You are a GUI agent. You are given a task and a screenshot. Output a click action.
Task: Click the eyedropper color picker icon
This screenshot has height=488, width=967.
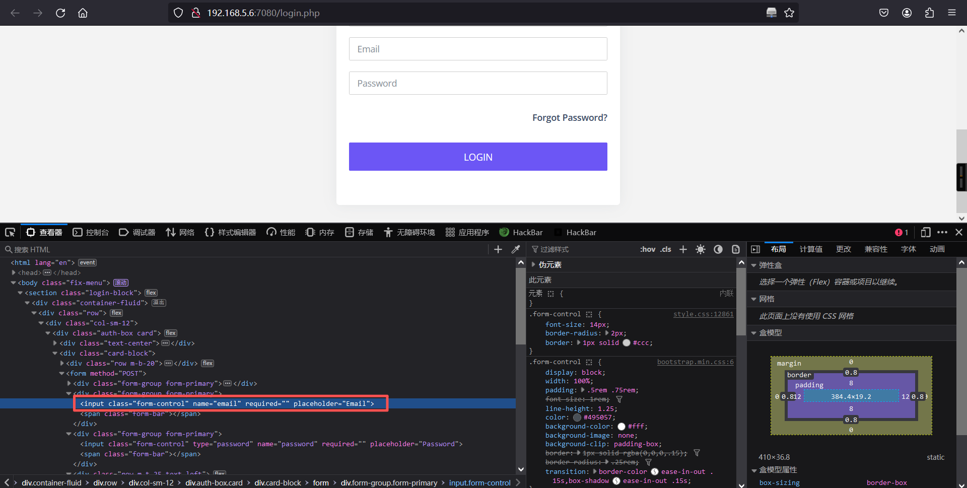tap(516, 249)
